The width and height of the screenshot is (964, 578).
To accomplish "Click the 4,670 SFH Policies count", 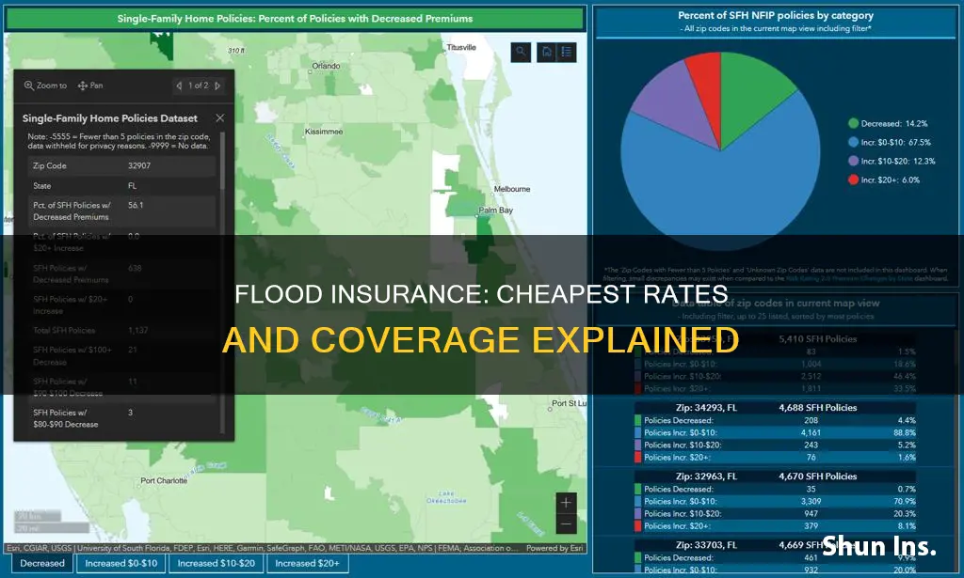I will (x=818, y=476).
